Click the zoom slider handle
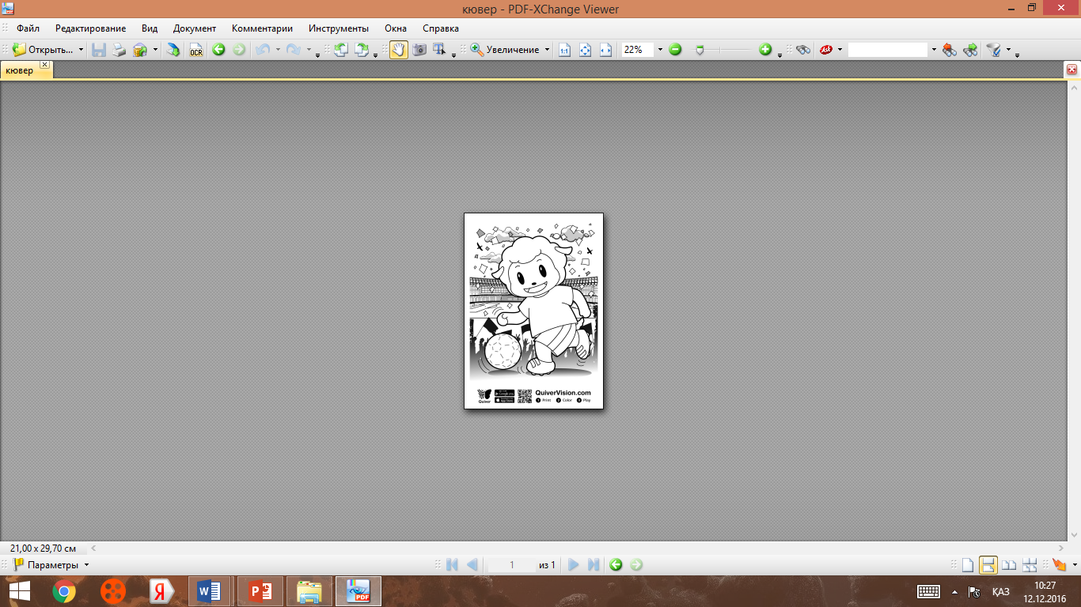 tap(700, 50)
